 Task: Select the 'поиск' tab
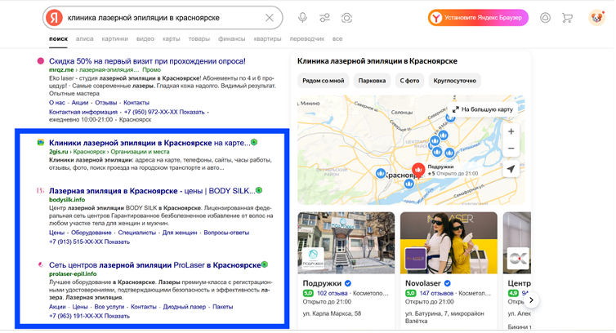tap(58, 39)
